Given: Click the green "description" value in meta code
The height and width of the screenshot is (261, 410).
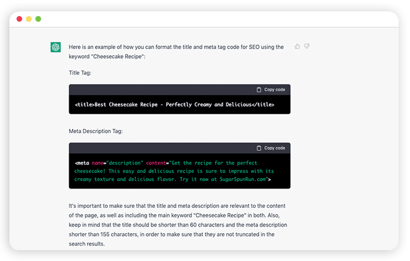Looking at the screenshot, I should tap(125, 163).
